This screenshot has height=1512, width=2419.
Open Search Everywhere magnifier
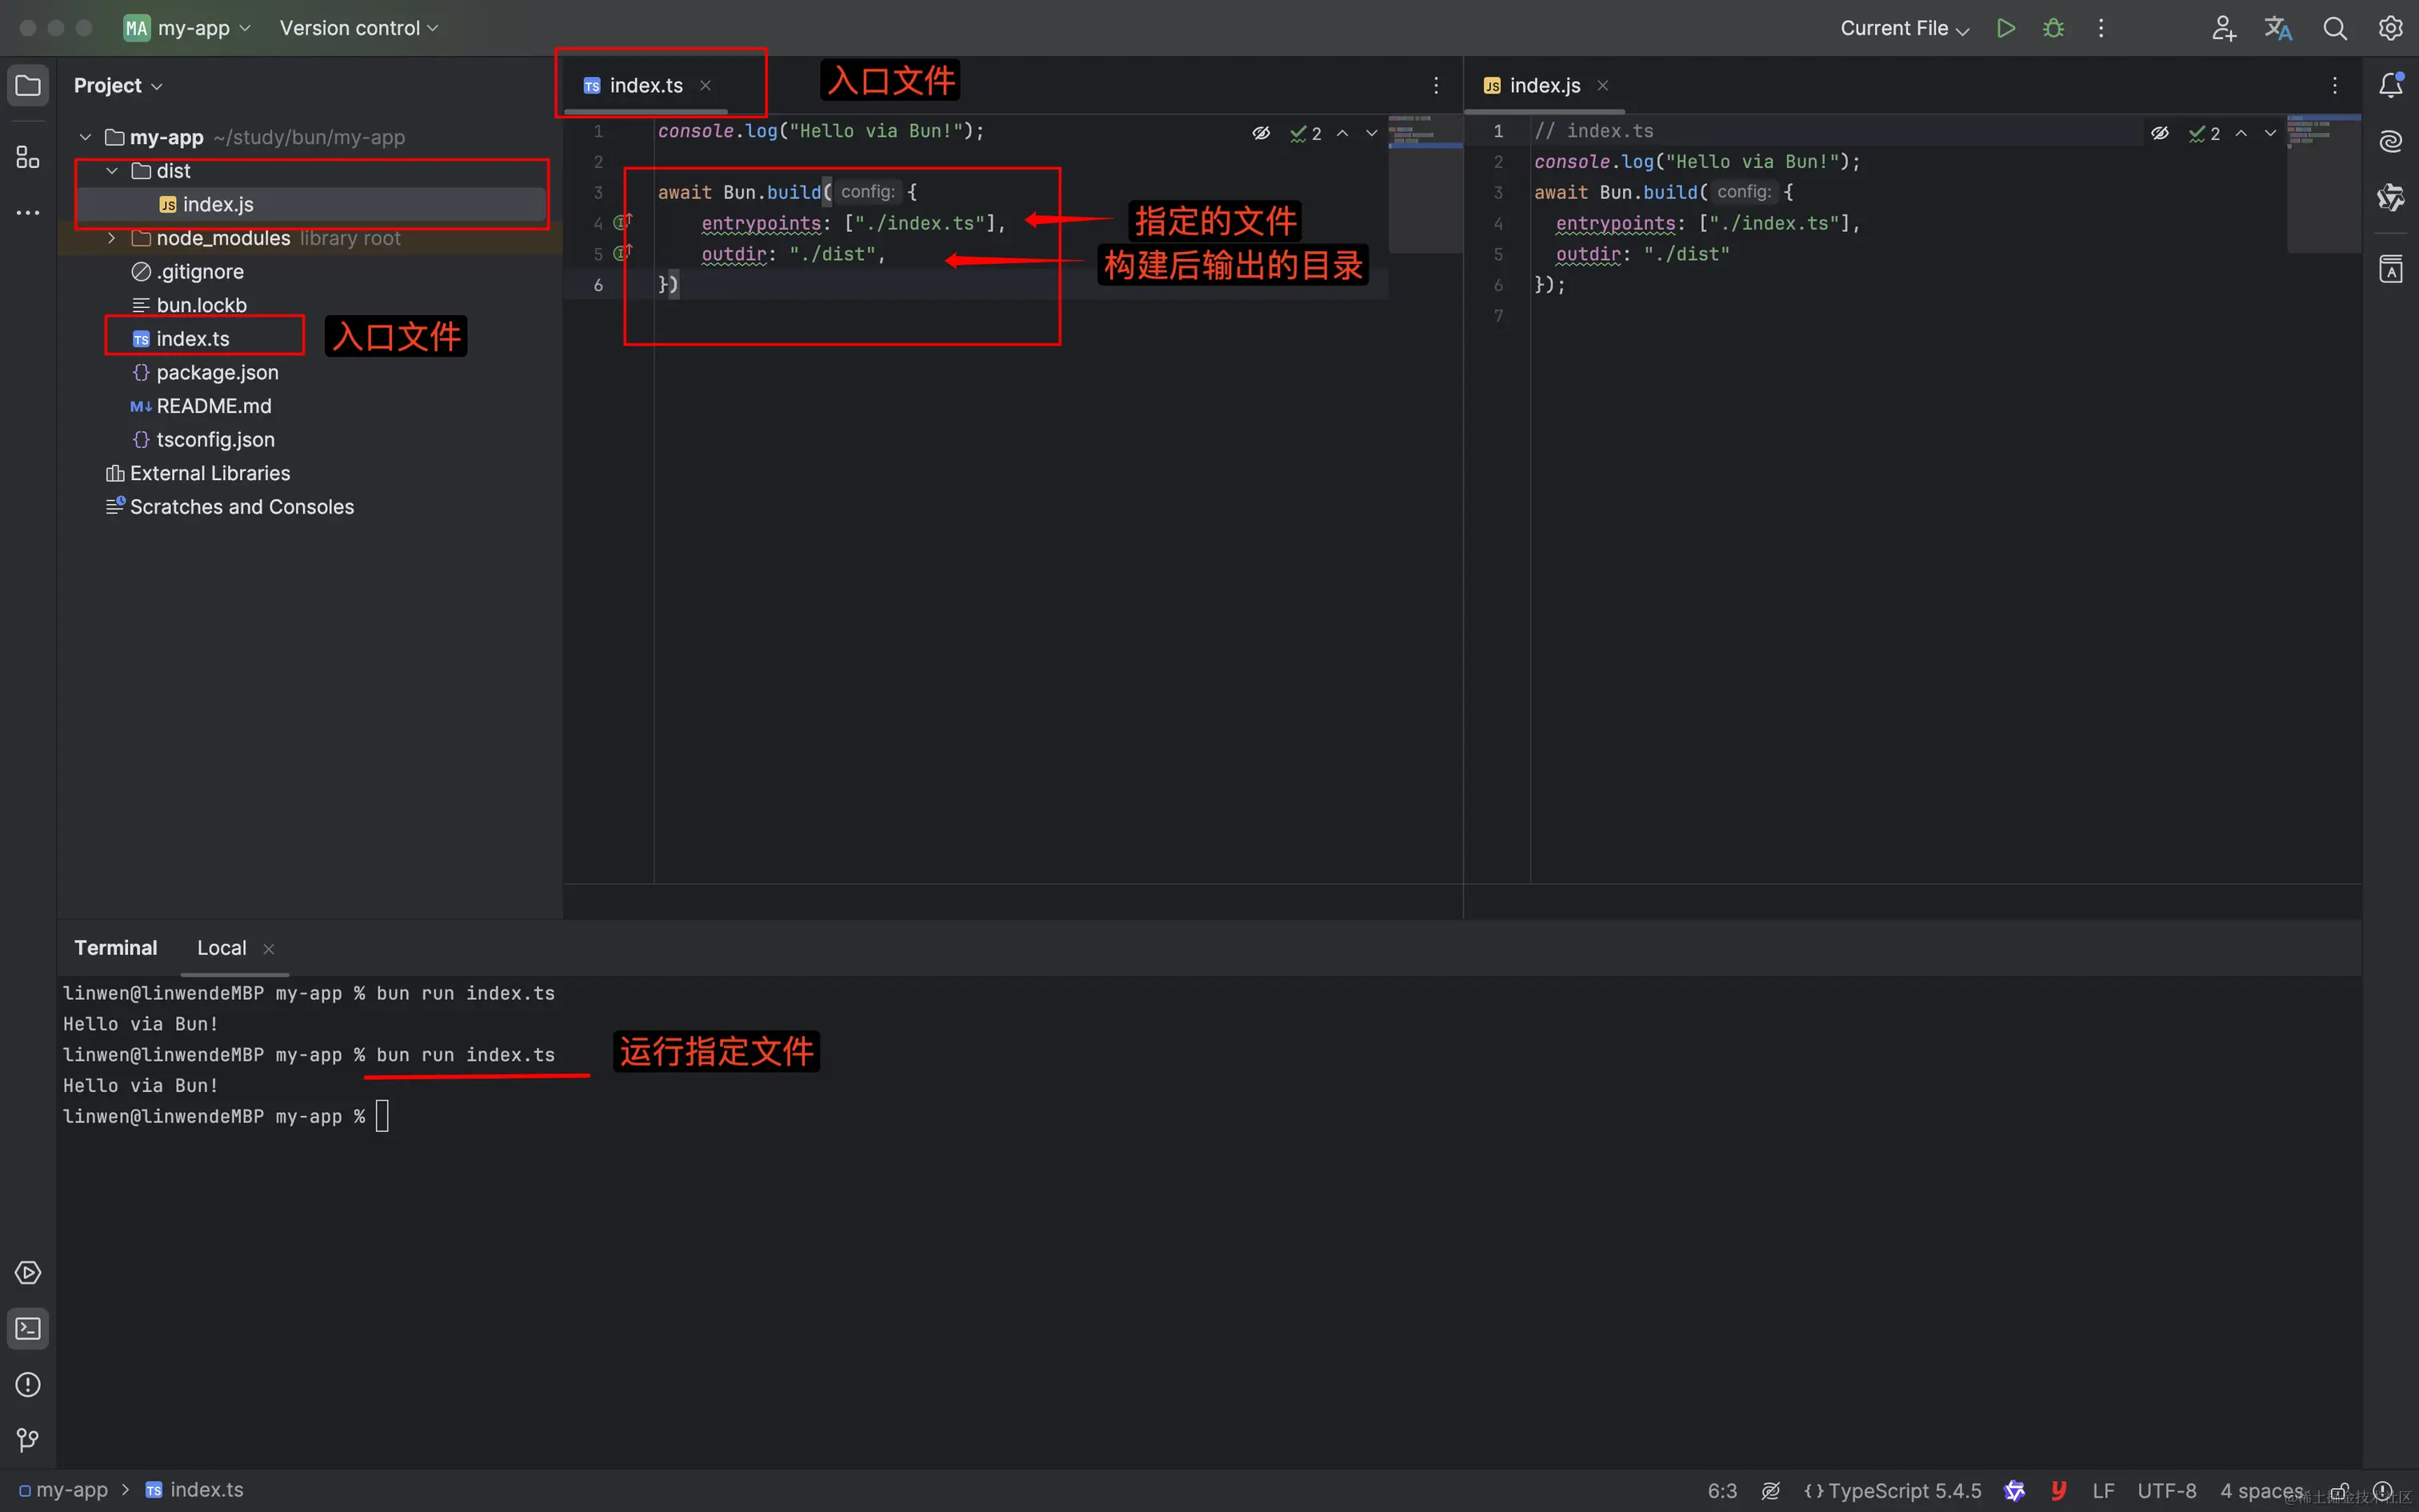(2334, 28)
